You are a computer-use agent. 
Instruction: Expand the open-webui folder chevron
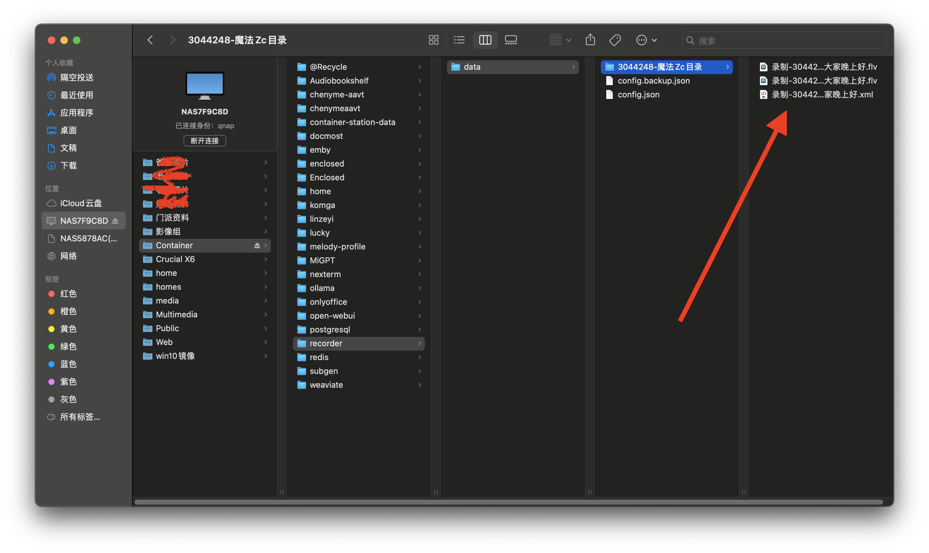(x=420, y=316)
